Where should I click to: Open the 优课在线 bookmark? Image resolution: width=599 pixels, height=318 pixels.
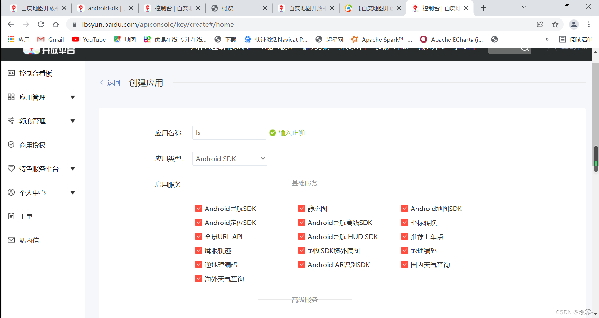tap(175, 40)
